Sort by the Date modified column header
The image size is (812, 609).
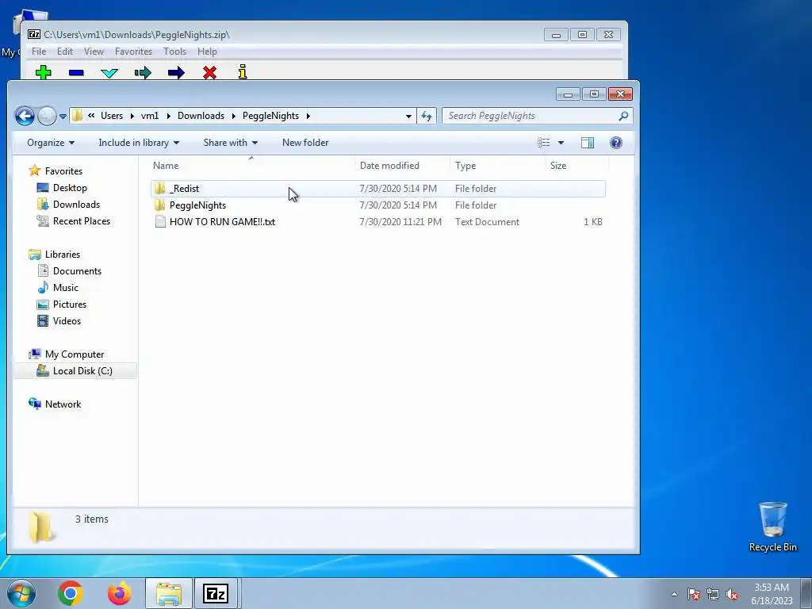[x=402, y=166]
